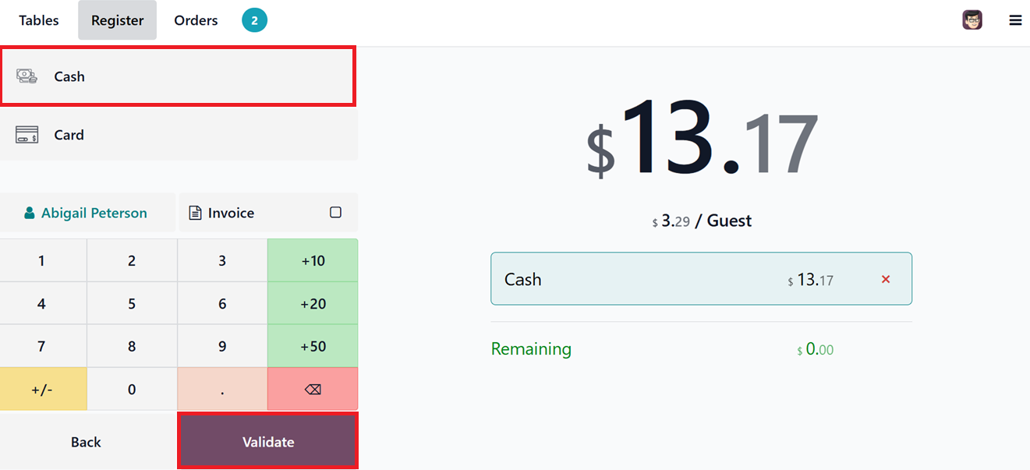The height and width of the screenshot is (470, 1030).
Task: Remove the Cash payment line
Action: coord(885,279)
